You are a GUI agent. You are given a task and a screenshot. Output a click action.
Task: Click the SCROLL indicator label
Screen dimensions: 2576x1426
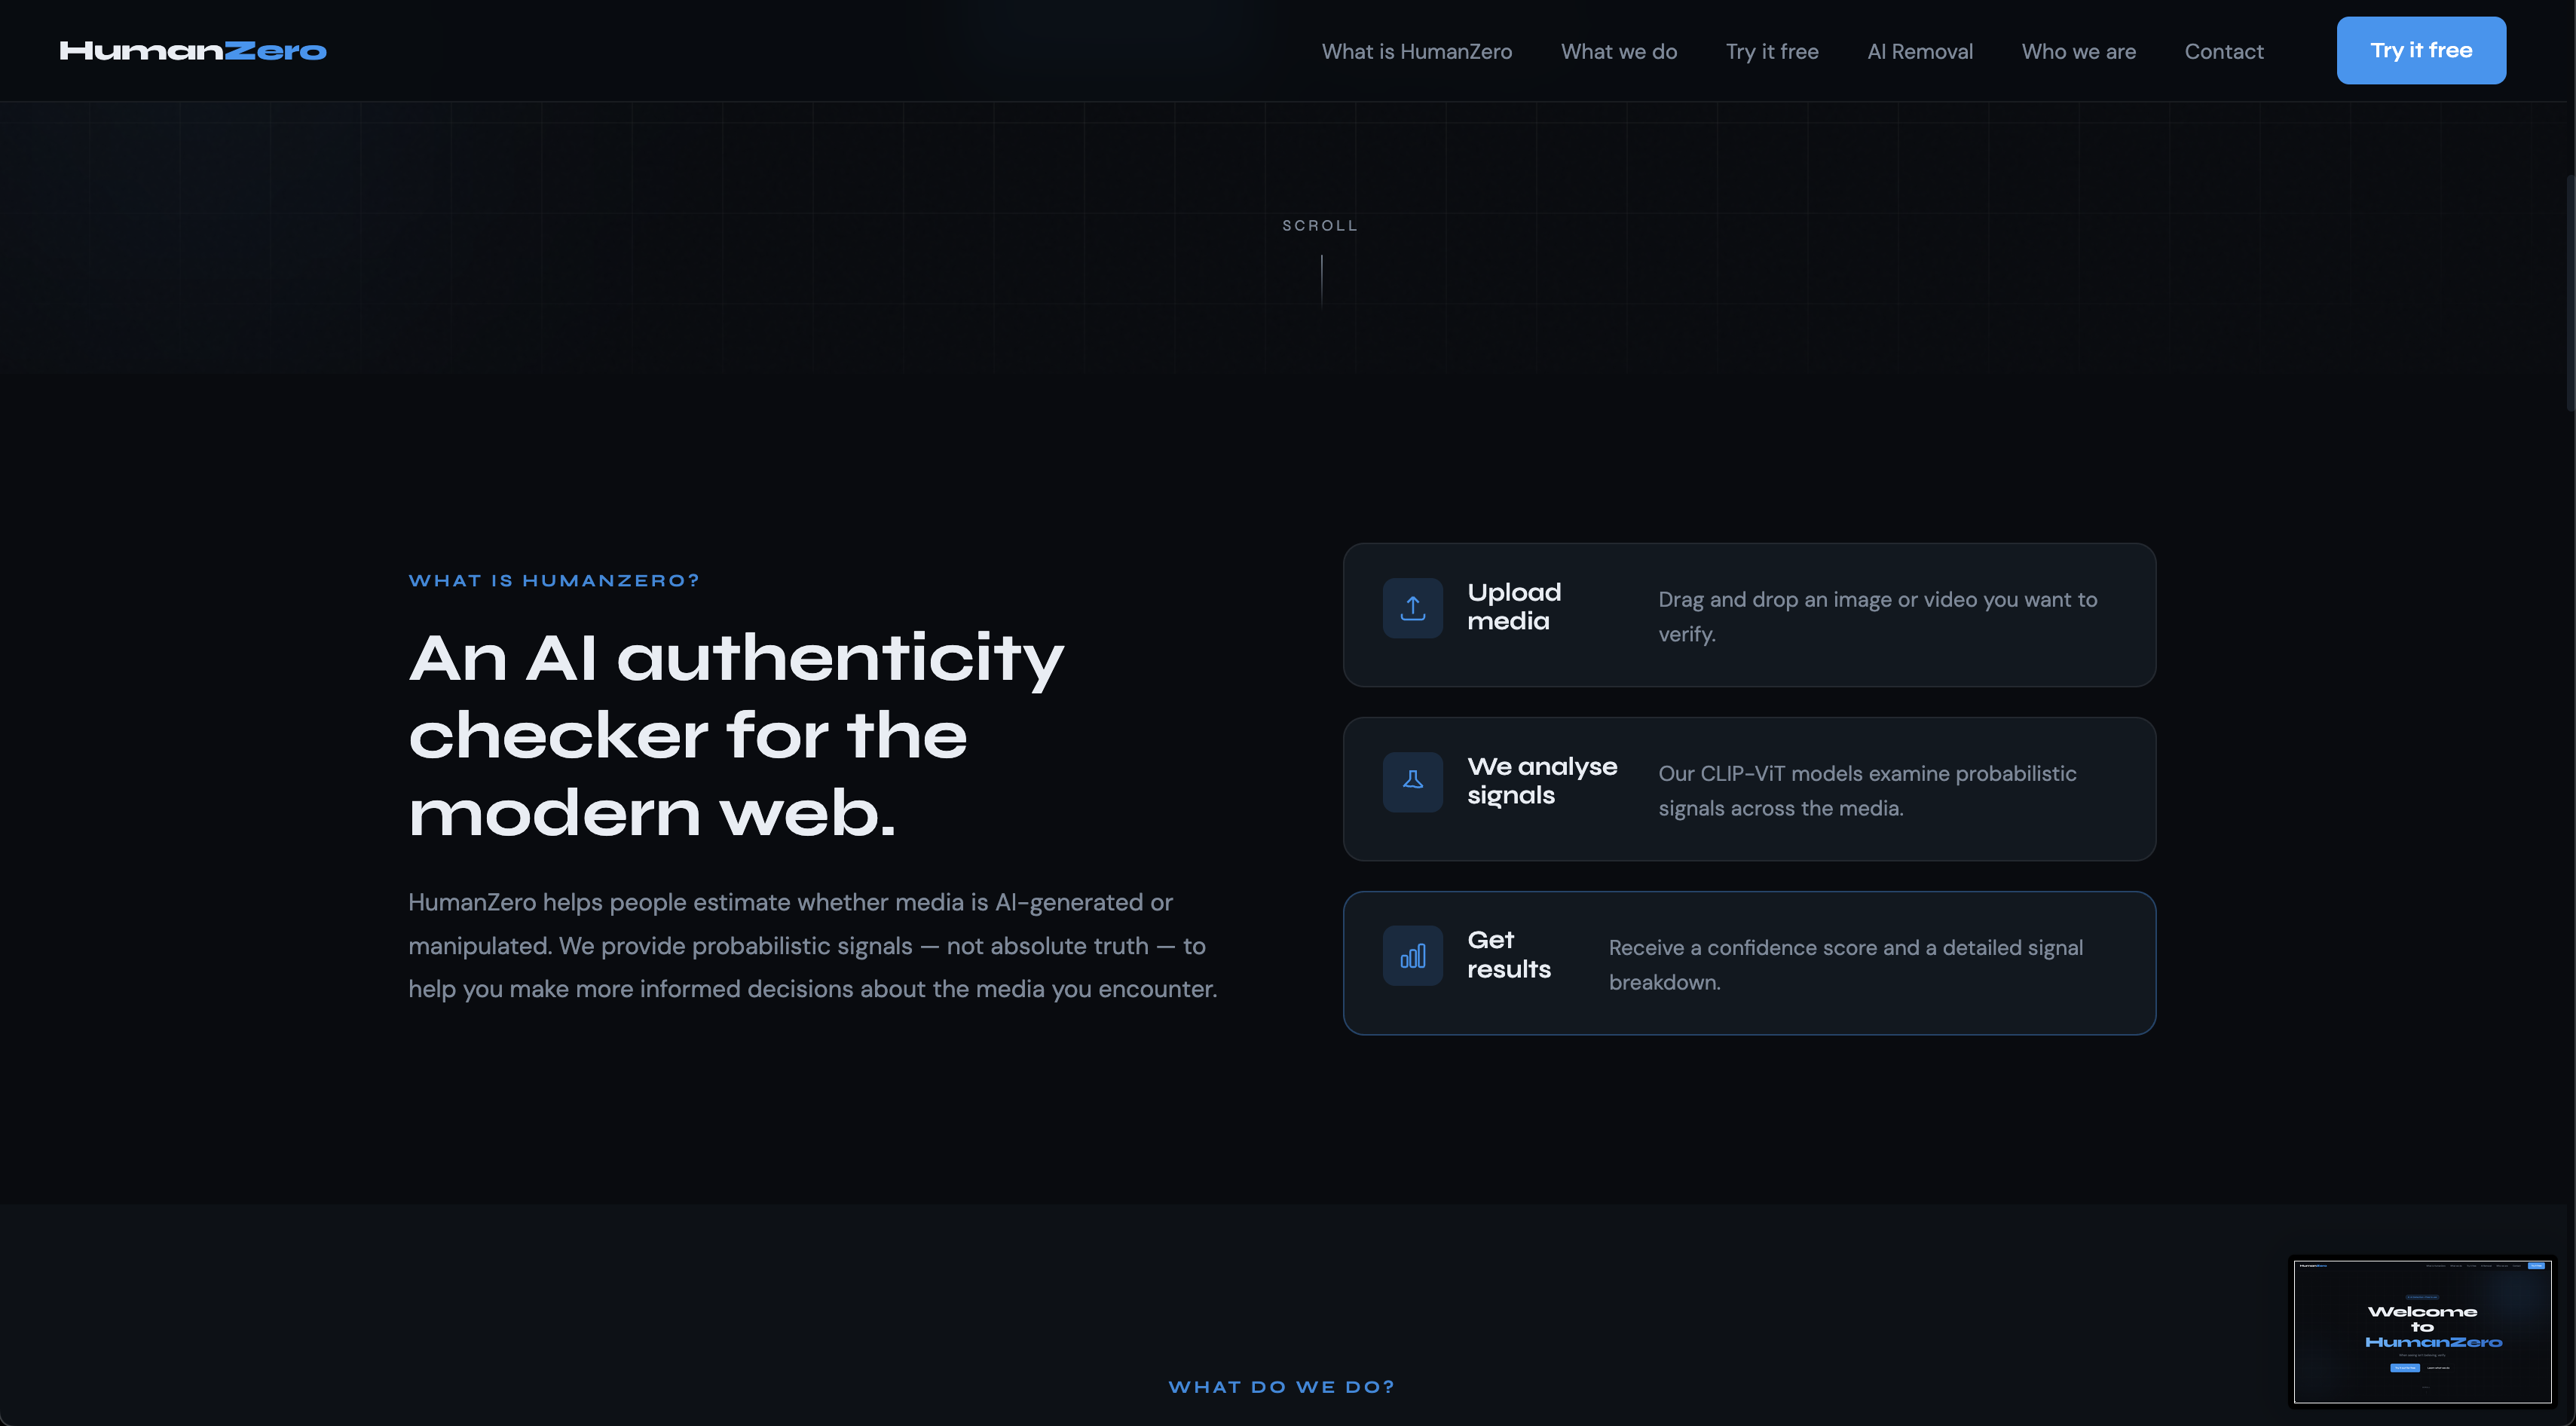point(1320,226)
